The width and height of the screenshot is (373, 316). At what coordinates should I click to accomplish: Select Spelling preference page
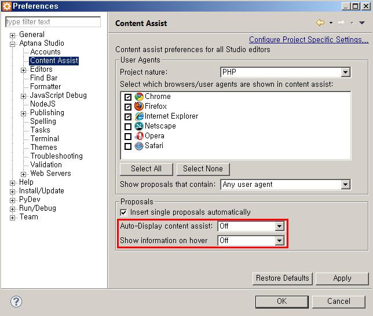pyautogui.click(x=43, y=122)
